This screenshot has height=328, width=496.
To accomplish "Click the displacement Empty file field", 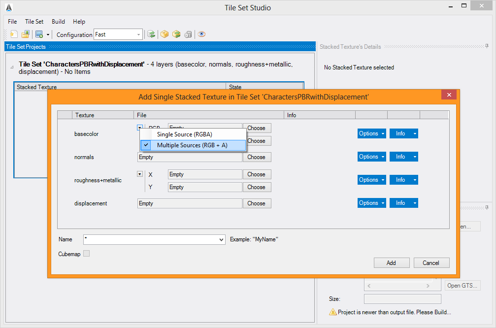I will [x=190, y=203].
